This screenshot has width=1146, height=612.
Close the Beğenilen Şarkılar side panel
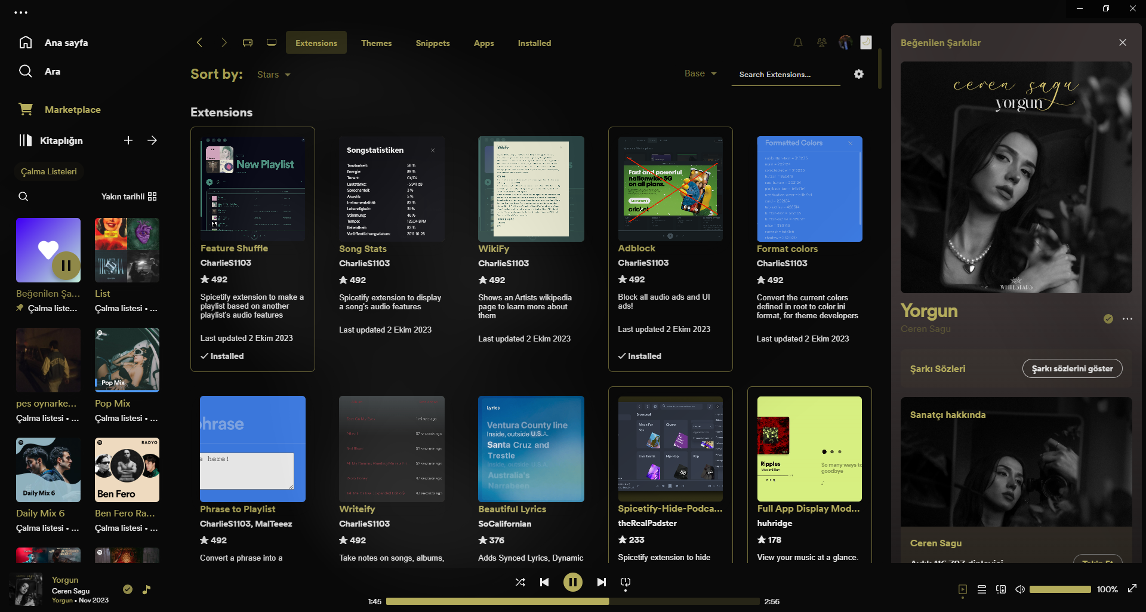pos(1123,42)
